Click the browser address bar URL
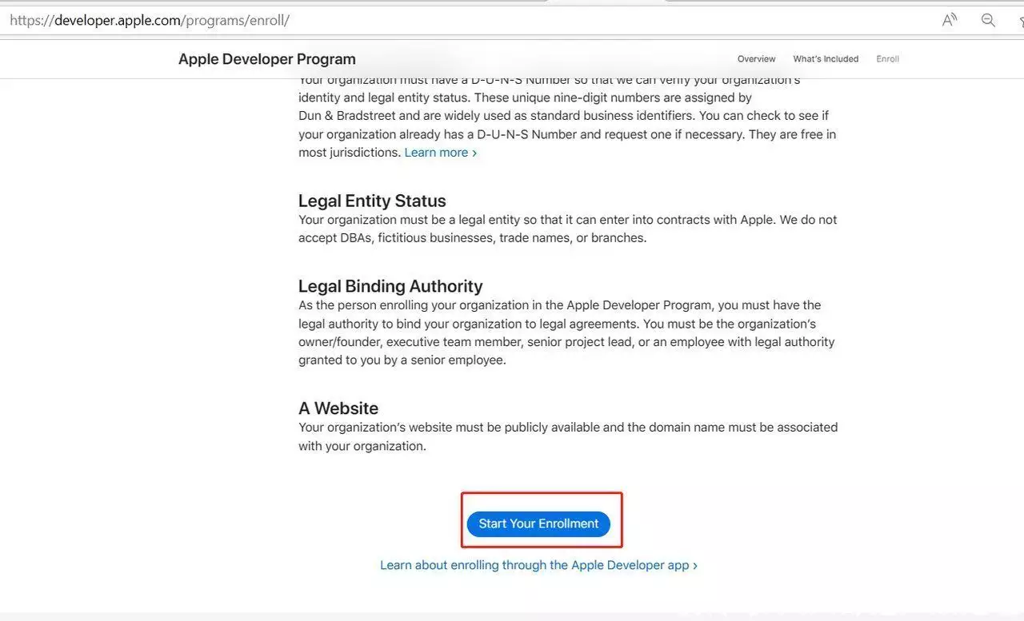 150,21
